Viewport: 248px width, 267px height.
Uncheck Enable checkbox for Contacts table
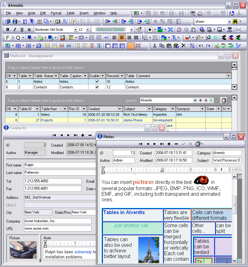click(x=97, y=87)
